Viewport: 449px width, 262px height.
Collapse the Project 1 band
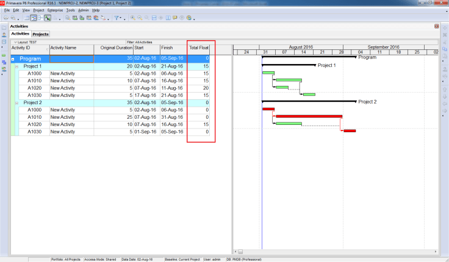(17, 66)
